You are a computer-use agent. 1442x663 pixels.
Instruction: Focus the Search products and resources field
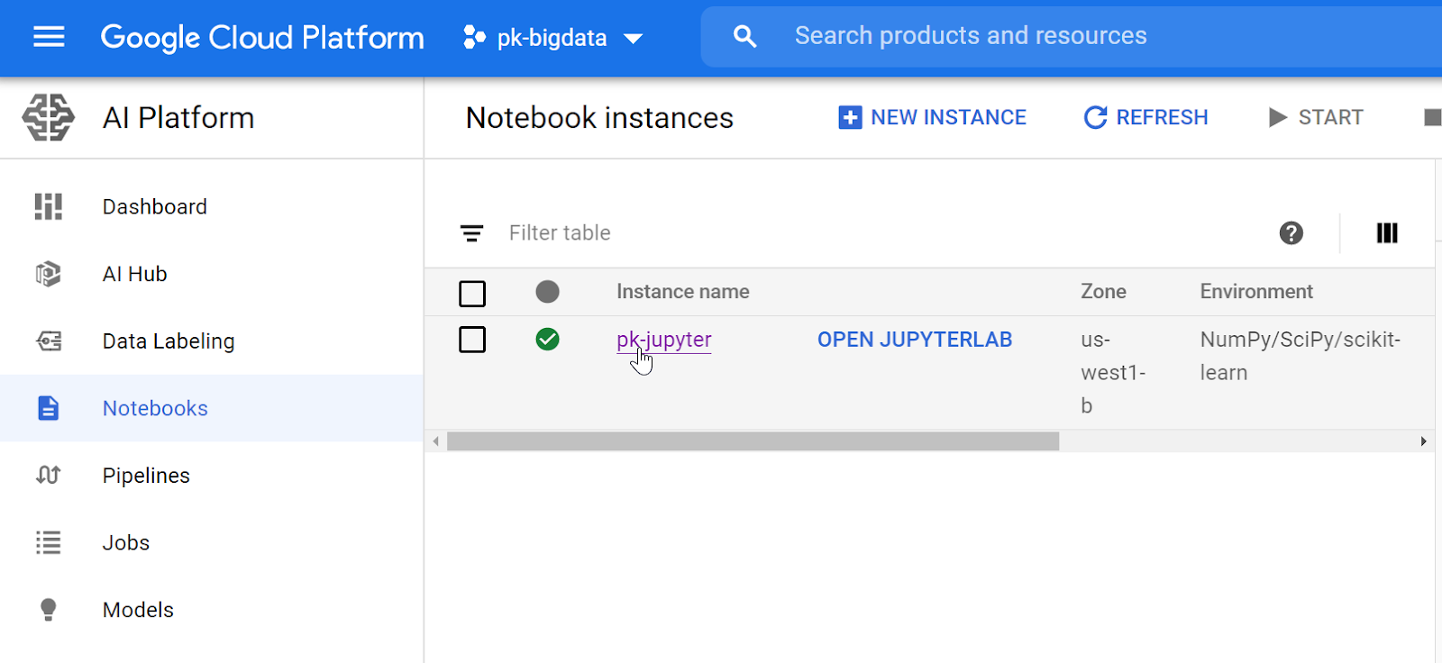1072,36
